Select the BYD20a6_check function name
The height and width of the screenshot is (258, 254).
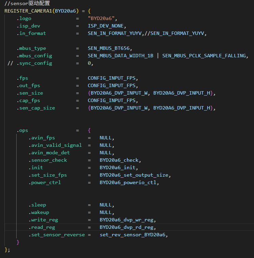(x=119, y=160)
